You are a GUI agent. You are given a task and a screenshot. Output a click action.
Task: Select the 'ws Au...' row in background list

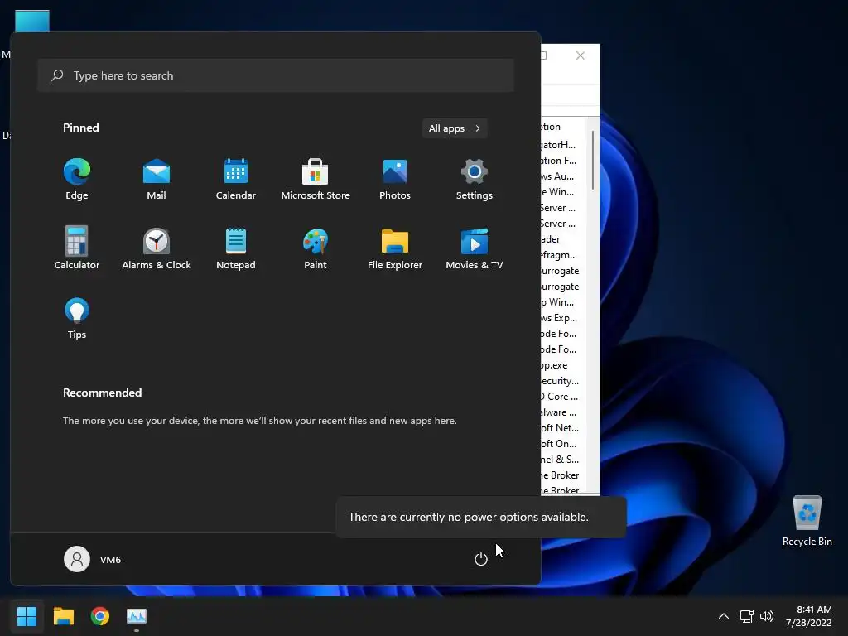click(561, 176)
